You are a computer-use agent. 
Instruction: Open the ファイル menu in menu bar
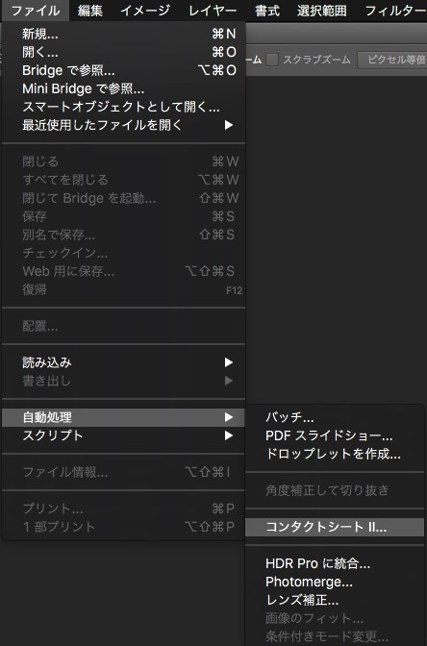(35, 11)
